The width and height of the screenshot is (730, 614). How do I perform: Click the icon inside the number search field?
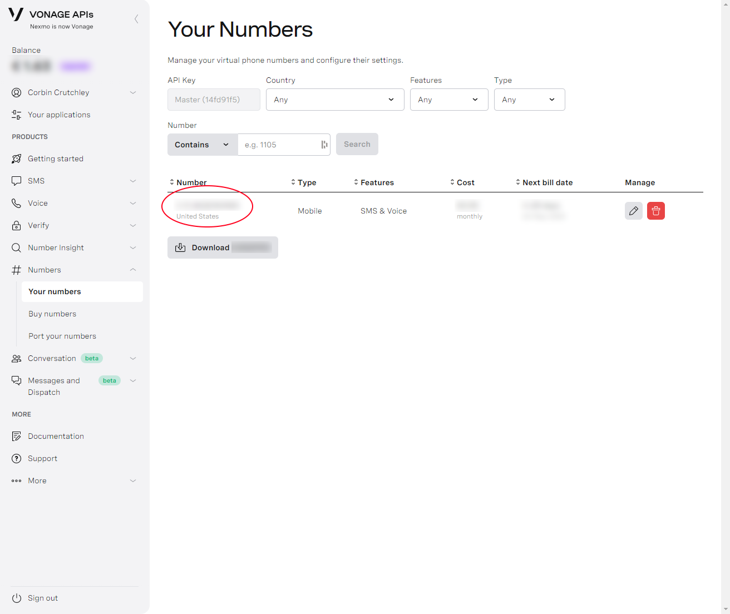pyautogui.click(x=324, y=145)
